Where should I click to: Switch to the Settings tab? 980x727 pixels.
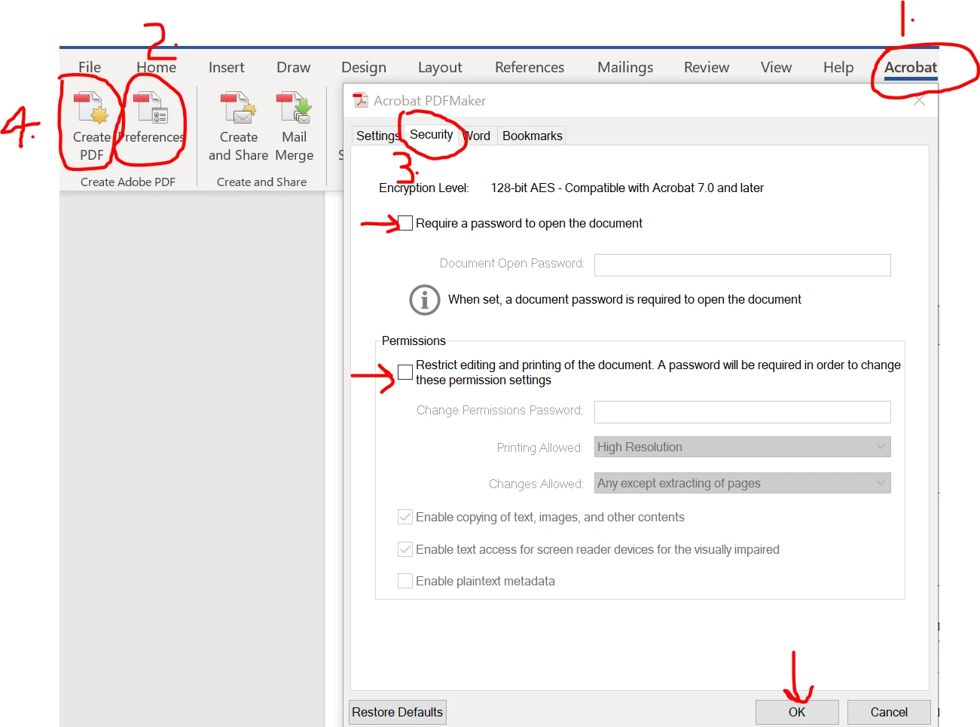click(x=377, y=136)
